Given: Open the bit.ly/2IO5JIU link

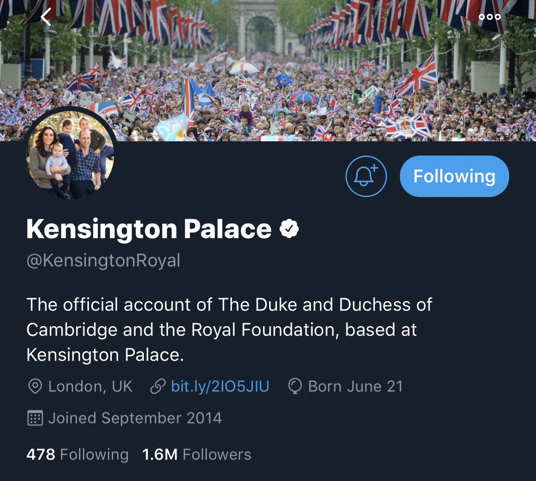Looking at the screenshot, I should pyautogui.click(x=220, y=387).
